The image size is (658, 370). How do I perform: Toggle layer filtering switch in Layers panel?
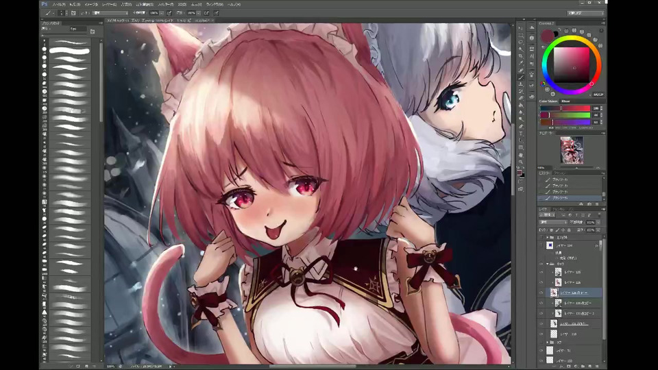(x=599, y=214)
